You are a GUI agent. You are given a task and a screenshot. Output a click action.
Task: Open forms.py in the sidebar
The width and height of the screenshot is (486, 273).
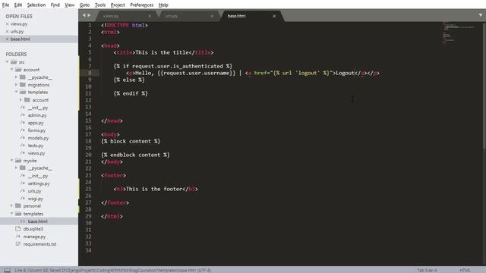click(36, 130)
